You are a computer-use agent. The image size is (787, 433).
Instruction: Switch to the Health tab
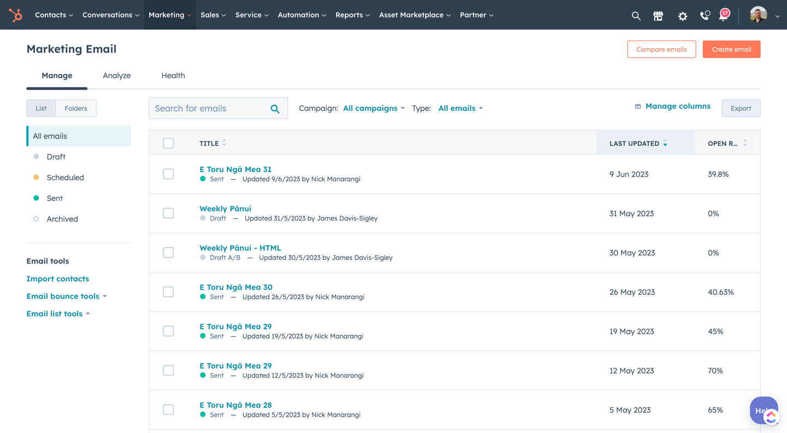tap(173, 76)
